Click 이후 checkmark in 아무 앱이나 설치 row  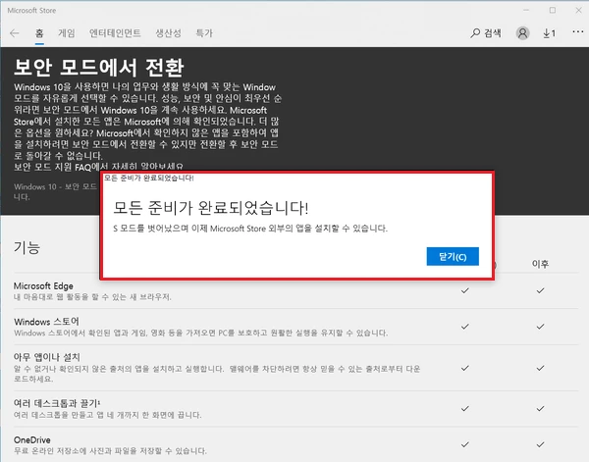click(x=540, y=368)
